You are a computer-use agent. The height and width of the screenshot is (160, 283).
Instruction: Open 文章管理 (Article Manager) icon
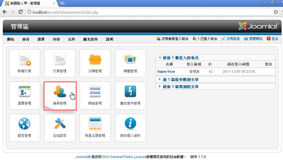(x=60, y=63)
